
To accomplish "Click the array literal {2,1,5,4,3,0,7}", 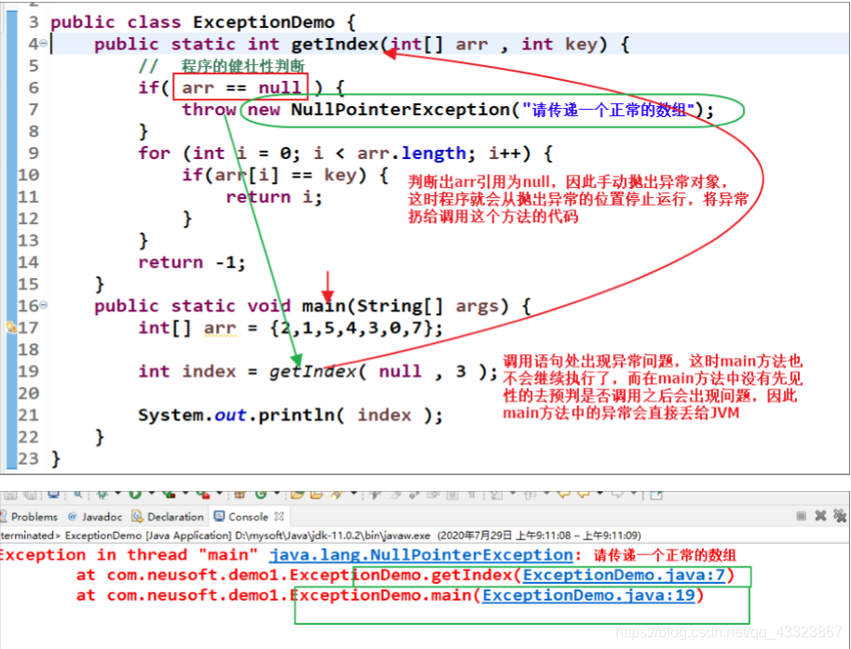I will (352, 328).
